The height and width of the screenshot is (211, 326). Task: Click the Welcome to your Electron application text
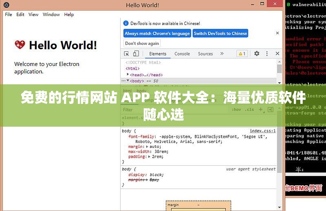[47, 68]
